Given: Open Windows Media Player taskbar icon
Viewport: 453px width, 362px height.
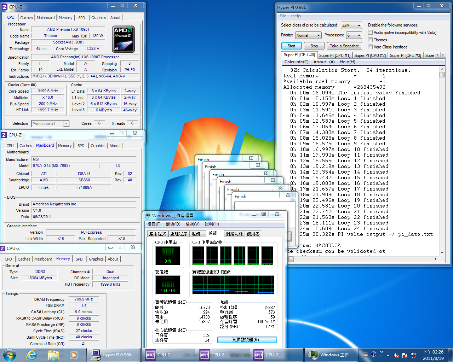Looking at the screenshot, I should click(74, 355).
